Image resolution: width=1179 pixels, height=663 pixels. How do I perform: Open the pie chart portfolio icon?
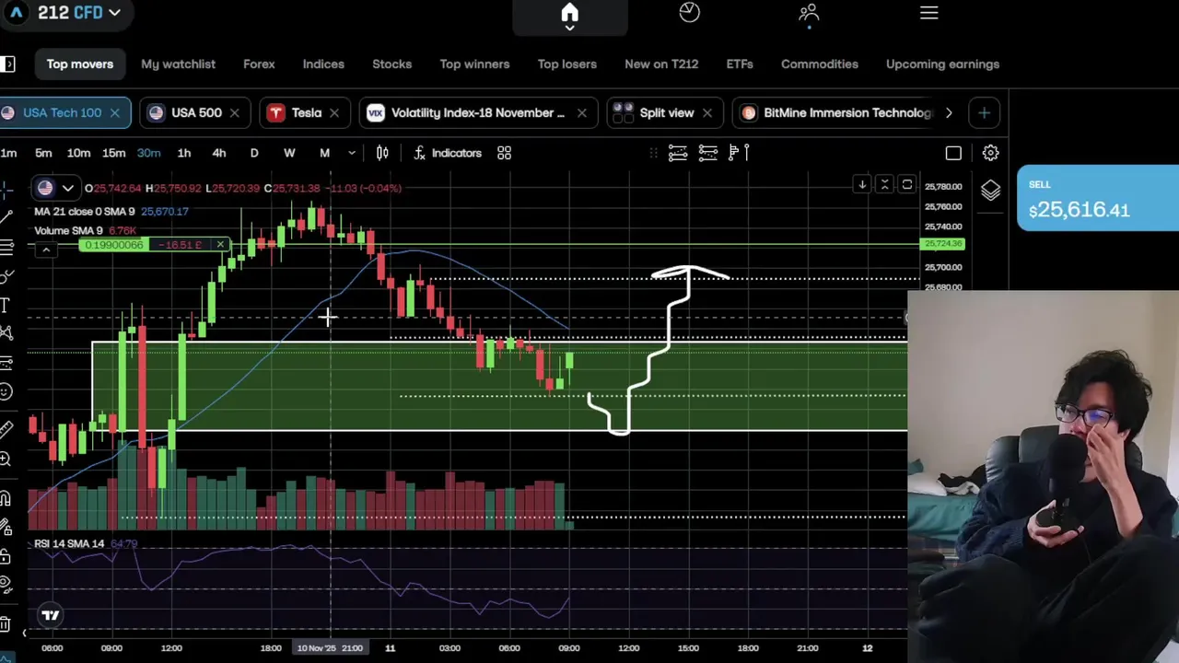click(689, 12)
